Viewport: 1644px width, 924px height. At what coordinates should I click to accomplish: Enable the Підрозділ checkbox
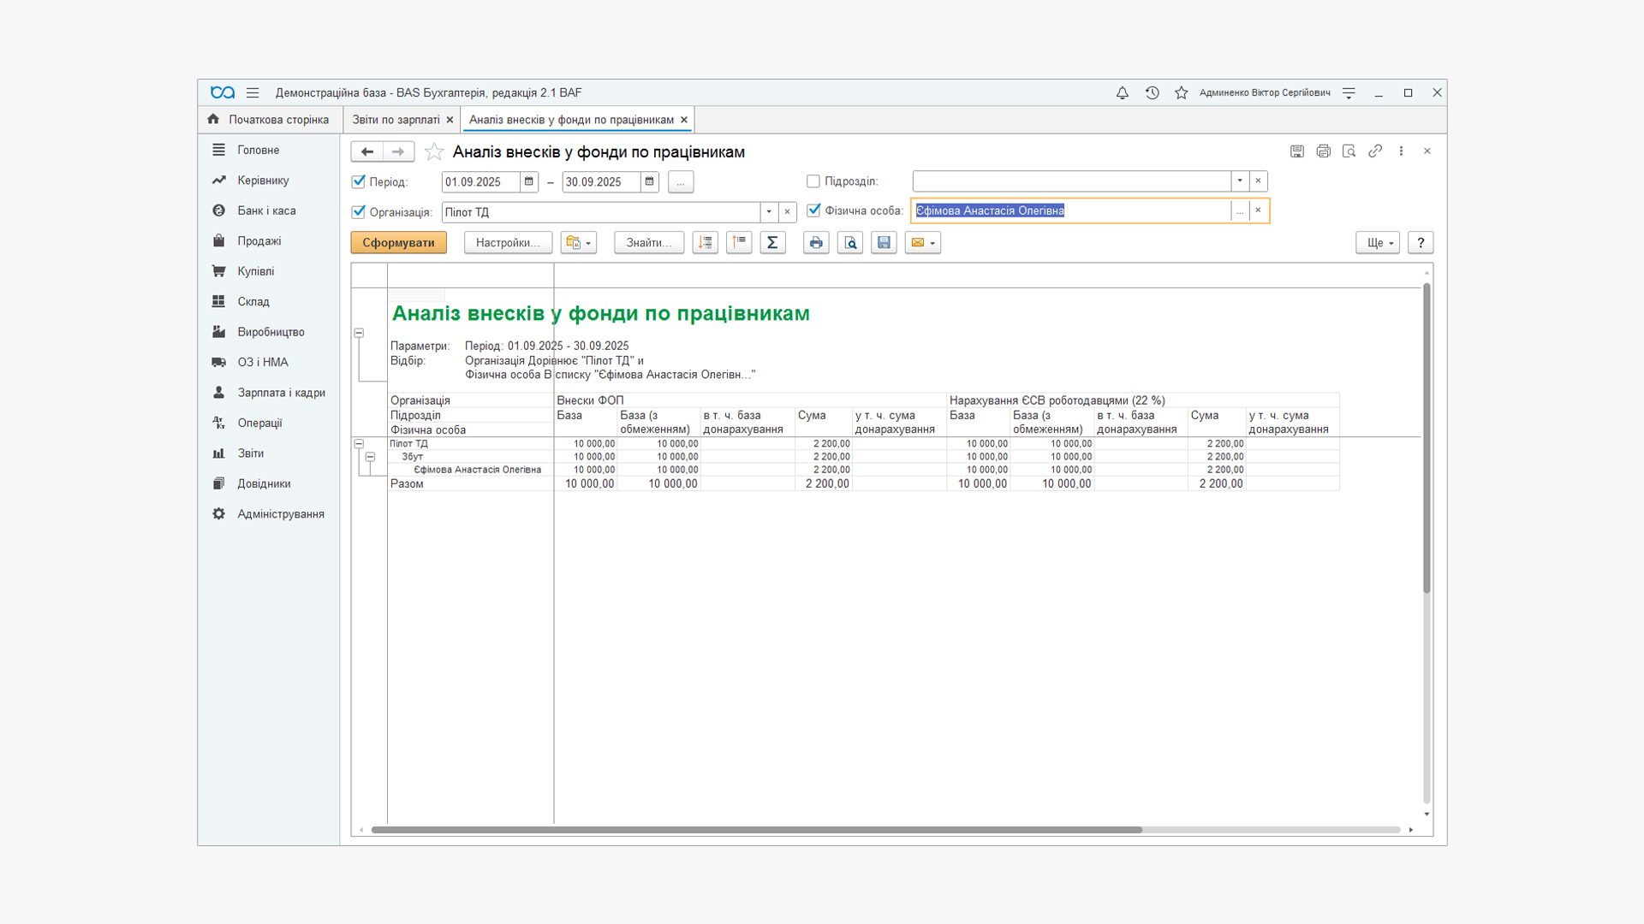(813, 181)
